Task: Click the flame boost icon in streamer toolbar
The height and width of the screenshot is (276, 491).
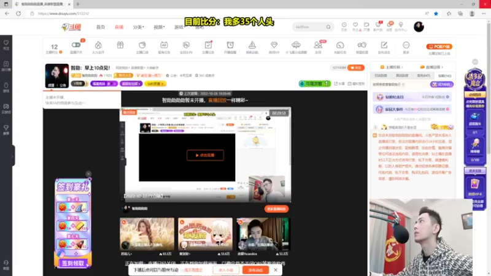Action: (98, 47)
